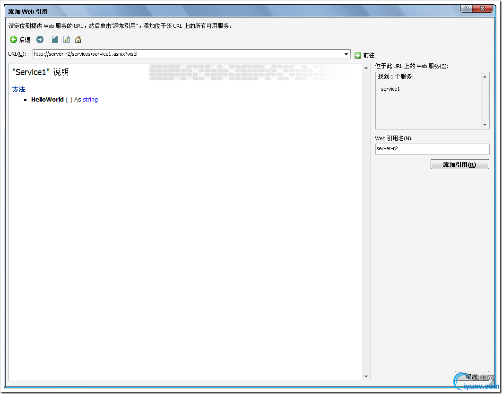The height and width of the screenshot is (394, 502).
Task: Click the Forward arrow icon
Action: (40, 40)
